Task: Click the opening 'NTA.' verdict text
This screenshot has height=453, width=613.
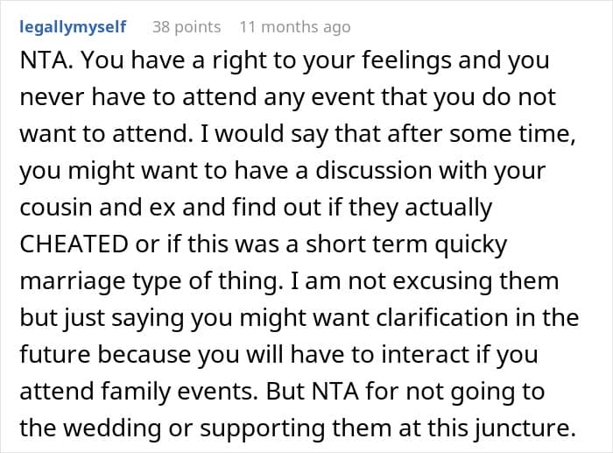Action: click(46, 60)
